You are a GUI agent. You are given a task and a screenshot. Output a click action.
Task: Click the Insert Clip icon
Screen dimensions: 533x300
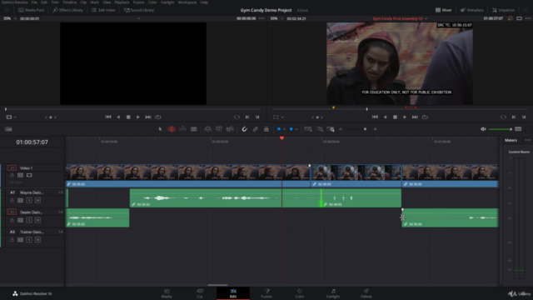[x=207, y=129]
